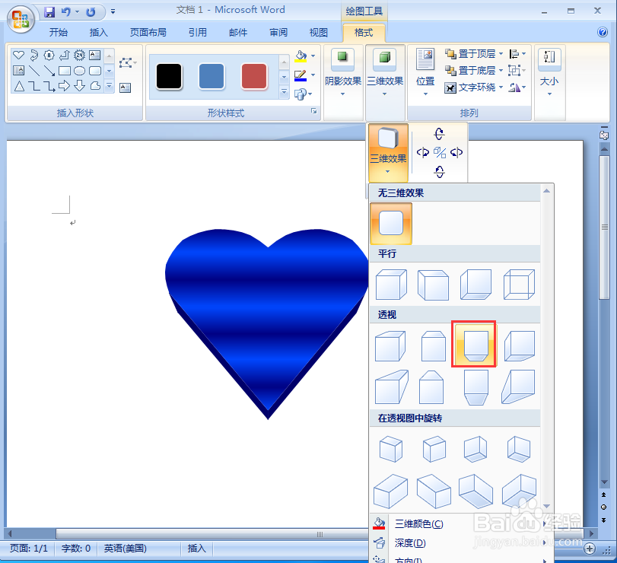This screenshot has height=563, width=617.
Task: Apply the red shape style swatch
Action: tap(254, 76)
